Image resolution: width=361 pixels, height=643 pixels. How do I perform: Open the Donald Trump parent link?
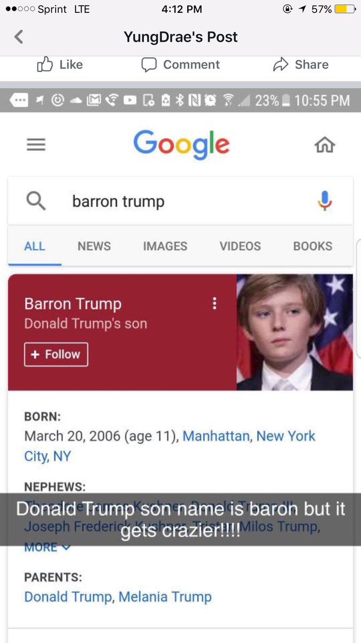point(68,596)
